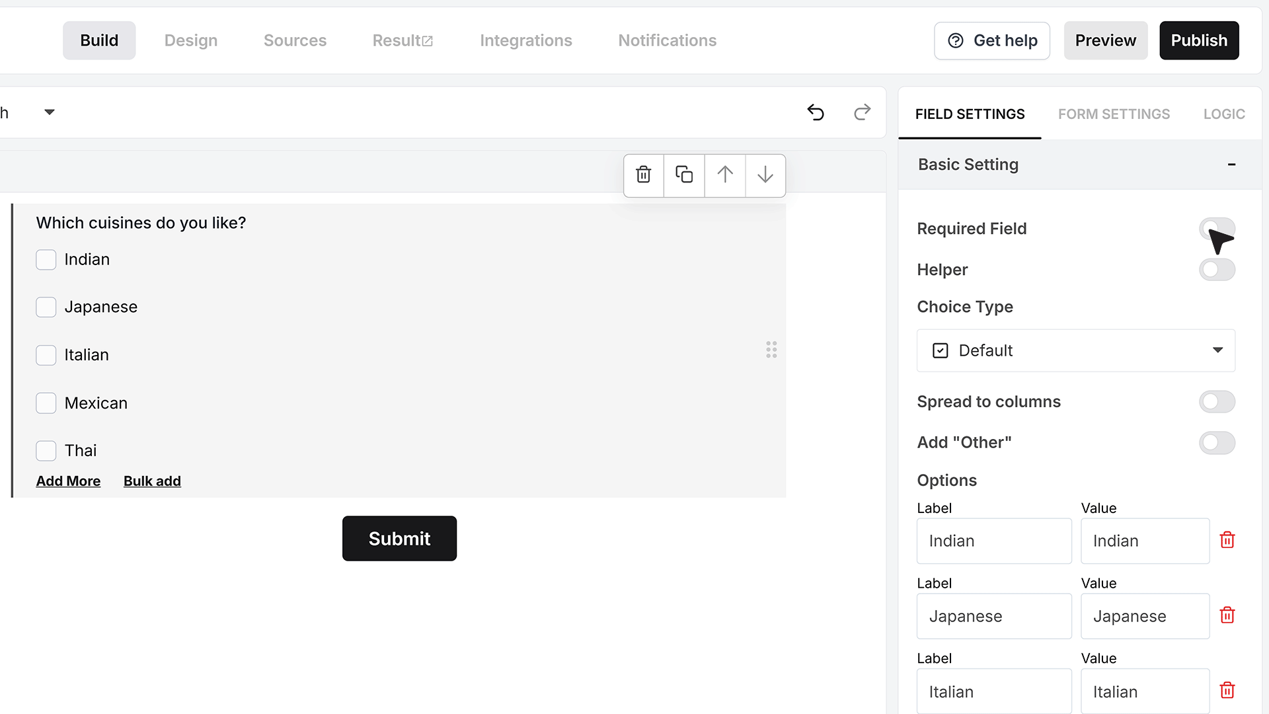Screen dimensions: 1269x714
Task: Open the FORM SETTINGS tab
Action: (1114, 114)
